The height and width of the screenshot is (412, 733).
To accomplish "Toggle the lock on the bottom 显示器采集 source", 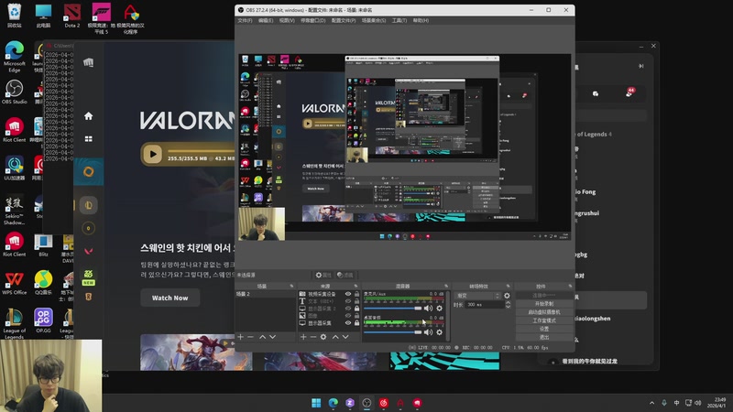I will pos(356,323).
